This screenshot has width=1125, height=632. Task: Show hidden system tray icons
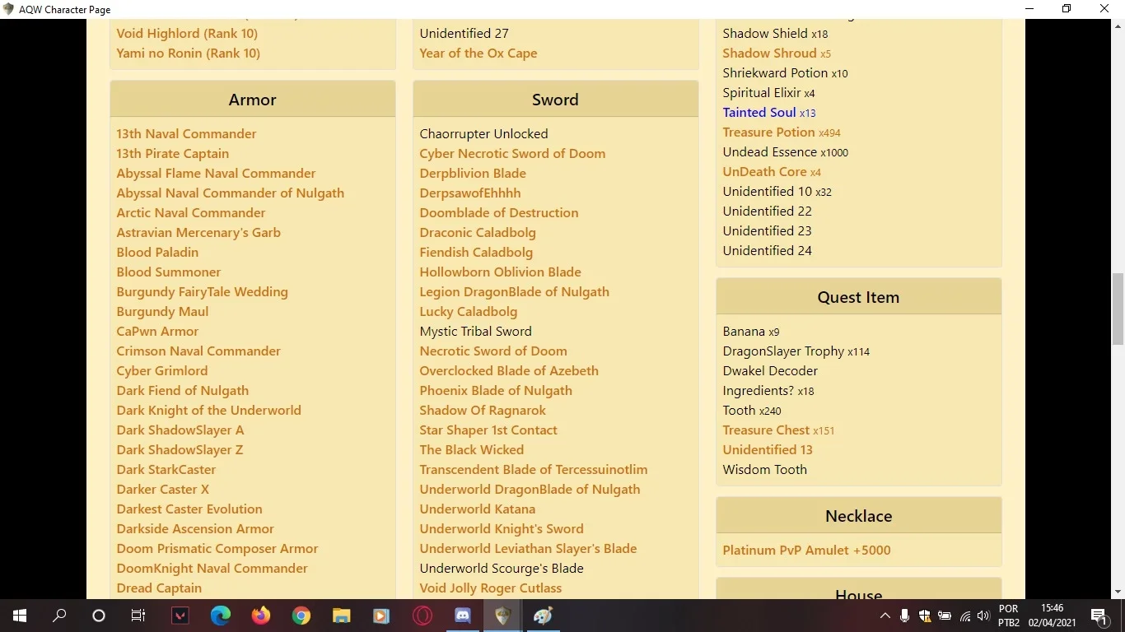tap(885, 616)
